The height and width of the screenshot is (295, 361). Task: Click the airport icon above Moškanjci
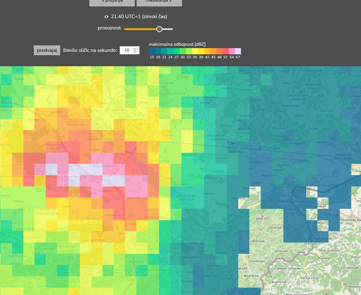tap(233, 143)
